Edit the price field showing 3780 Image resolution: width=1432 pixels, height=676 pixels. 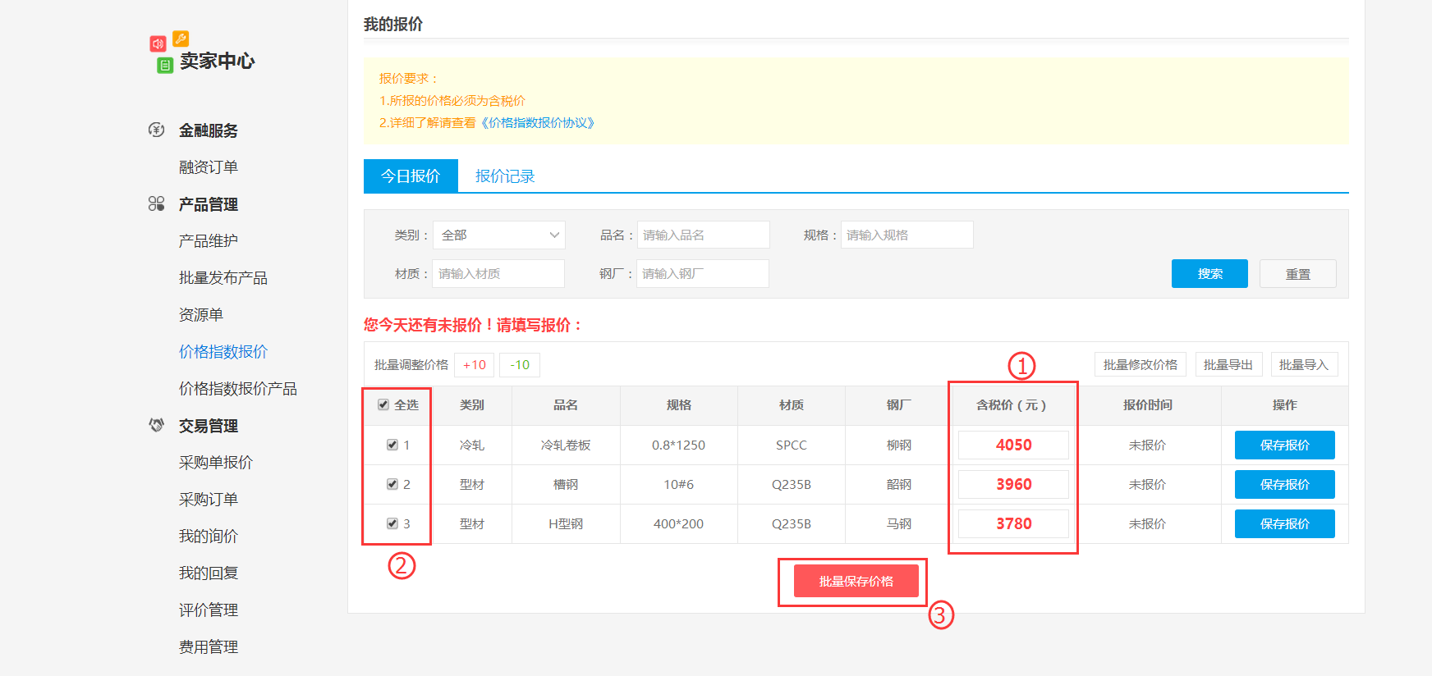pyautogui.click(x=1013, y=523)
